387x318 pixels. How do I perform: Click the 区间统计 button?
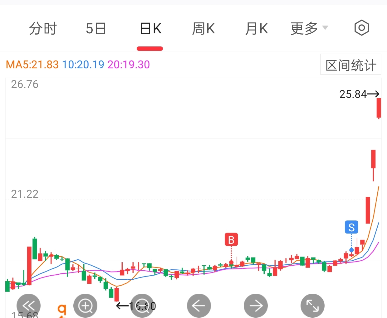[351, 65]
